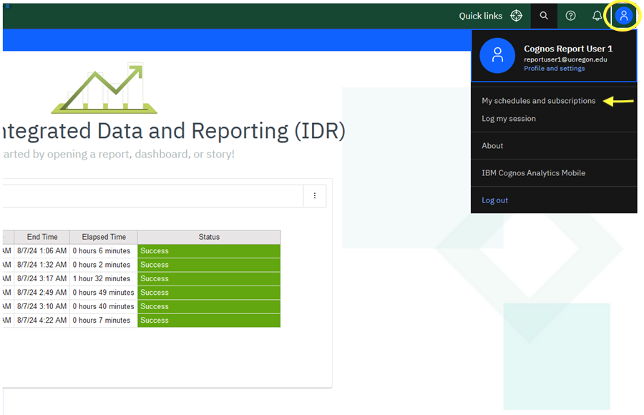
Task: Click the green chart logo image
Action: pos(104,88)
